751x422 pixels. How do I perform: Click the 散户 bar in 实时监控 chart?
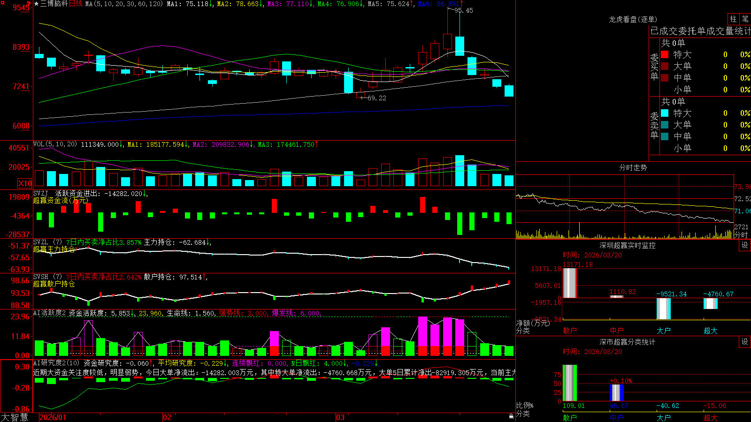(x=570, y=283)
